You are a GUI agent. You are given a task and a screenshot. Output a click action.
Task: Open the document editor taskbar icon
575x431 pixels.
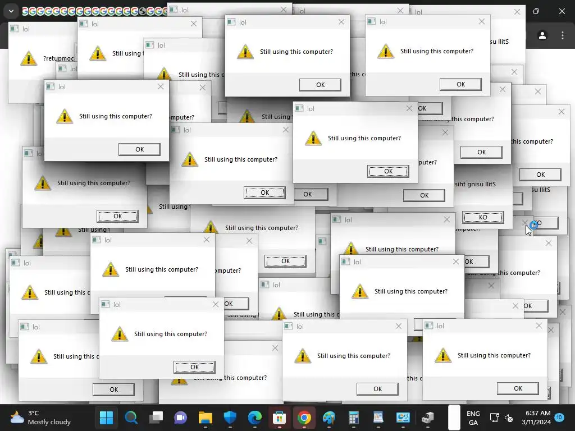378,418
